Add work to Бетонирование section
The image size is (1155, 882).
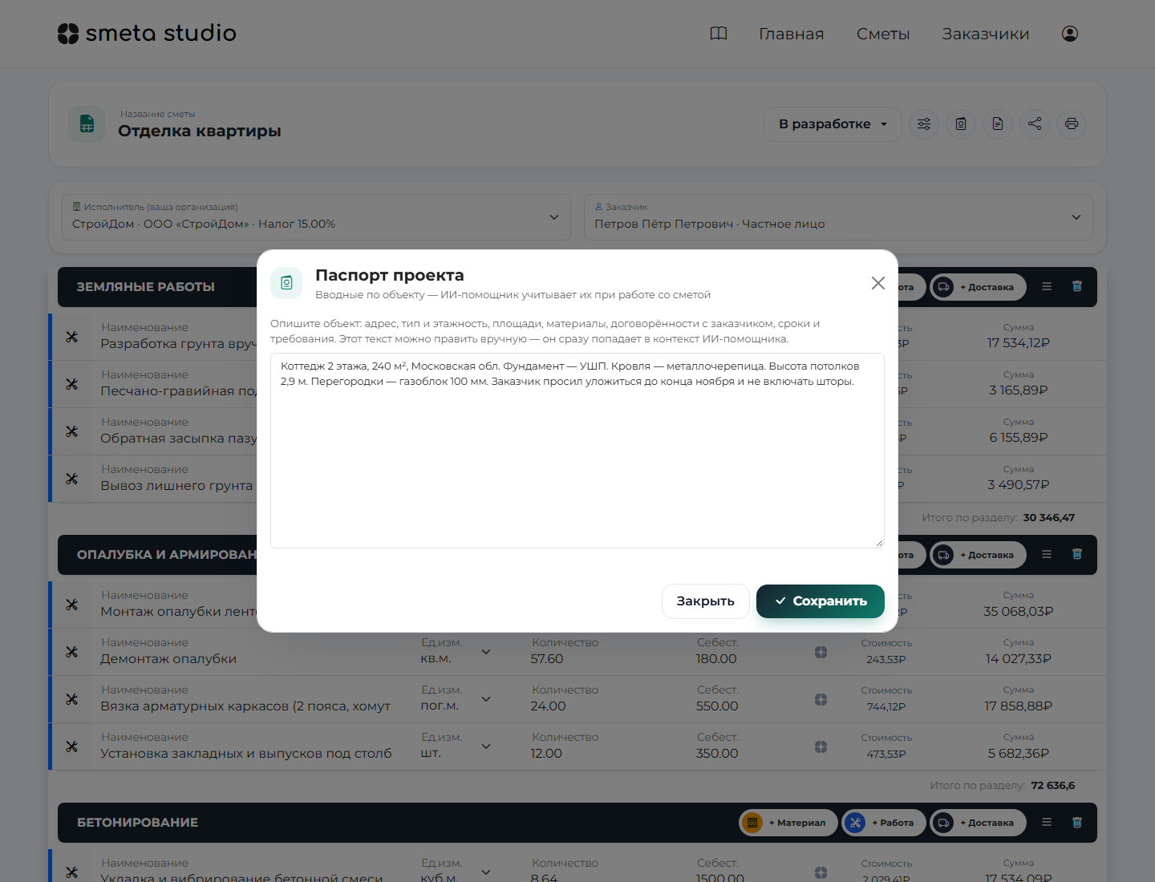tap(884, 823)
